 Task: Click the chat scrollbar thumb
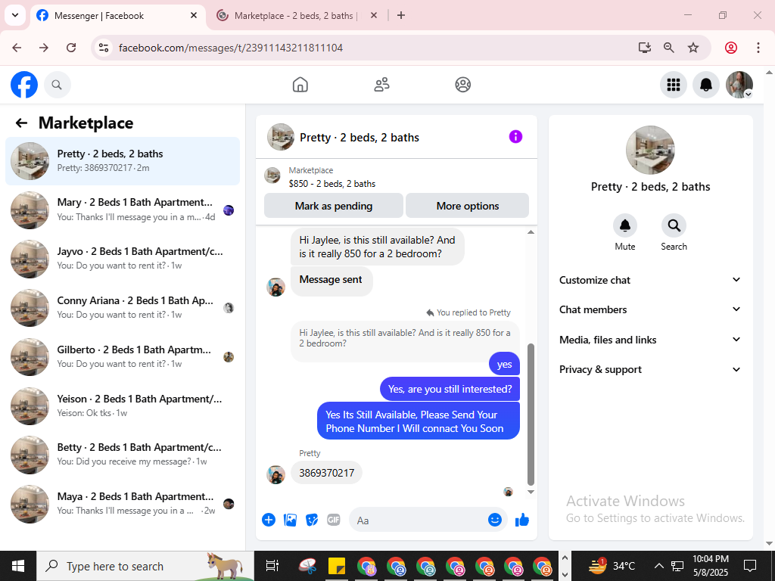click(x=531, y=415)
